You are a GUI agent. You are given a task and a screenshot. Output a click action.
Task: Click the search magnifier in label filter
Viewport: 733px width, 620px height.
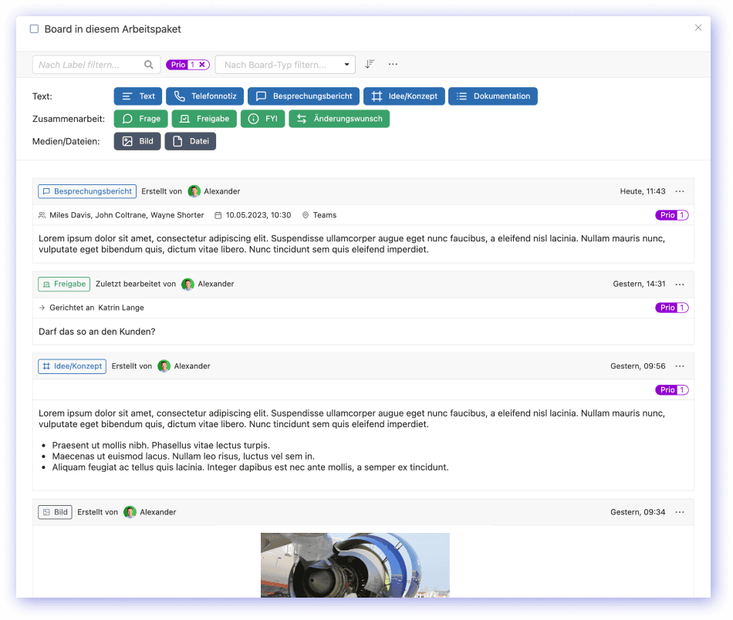(x=149, y=65)
